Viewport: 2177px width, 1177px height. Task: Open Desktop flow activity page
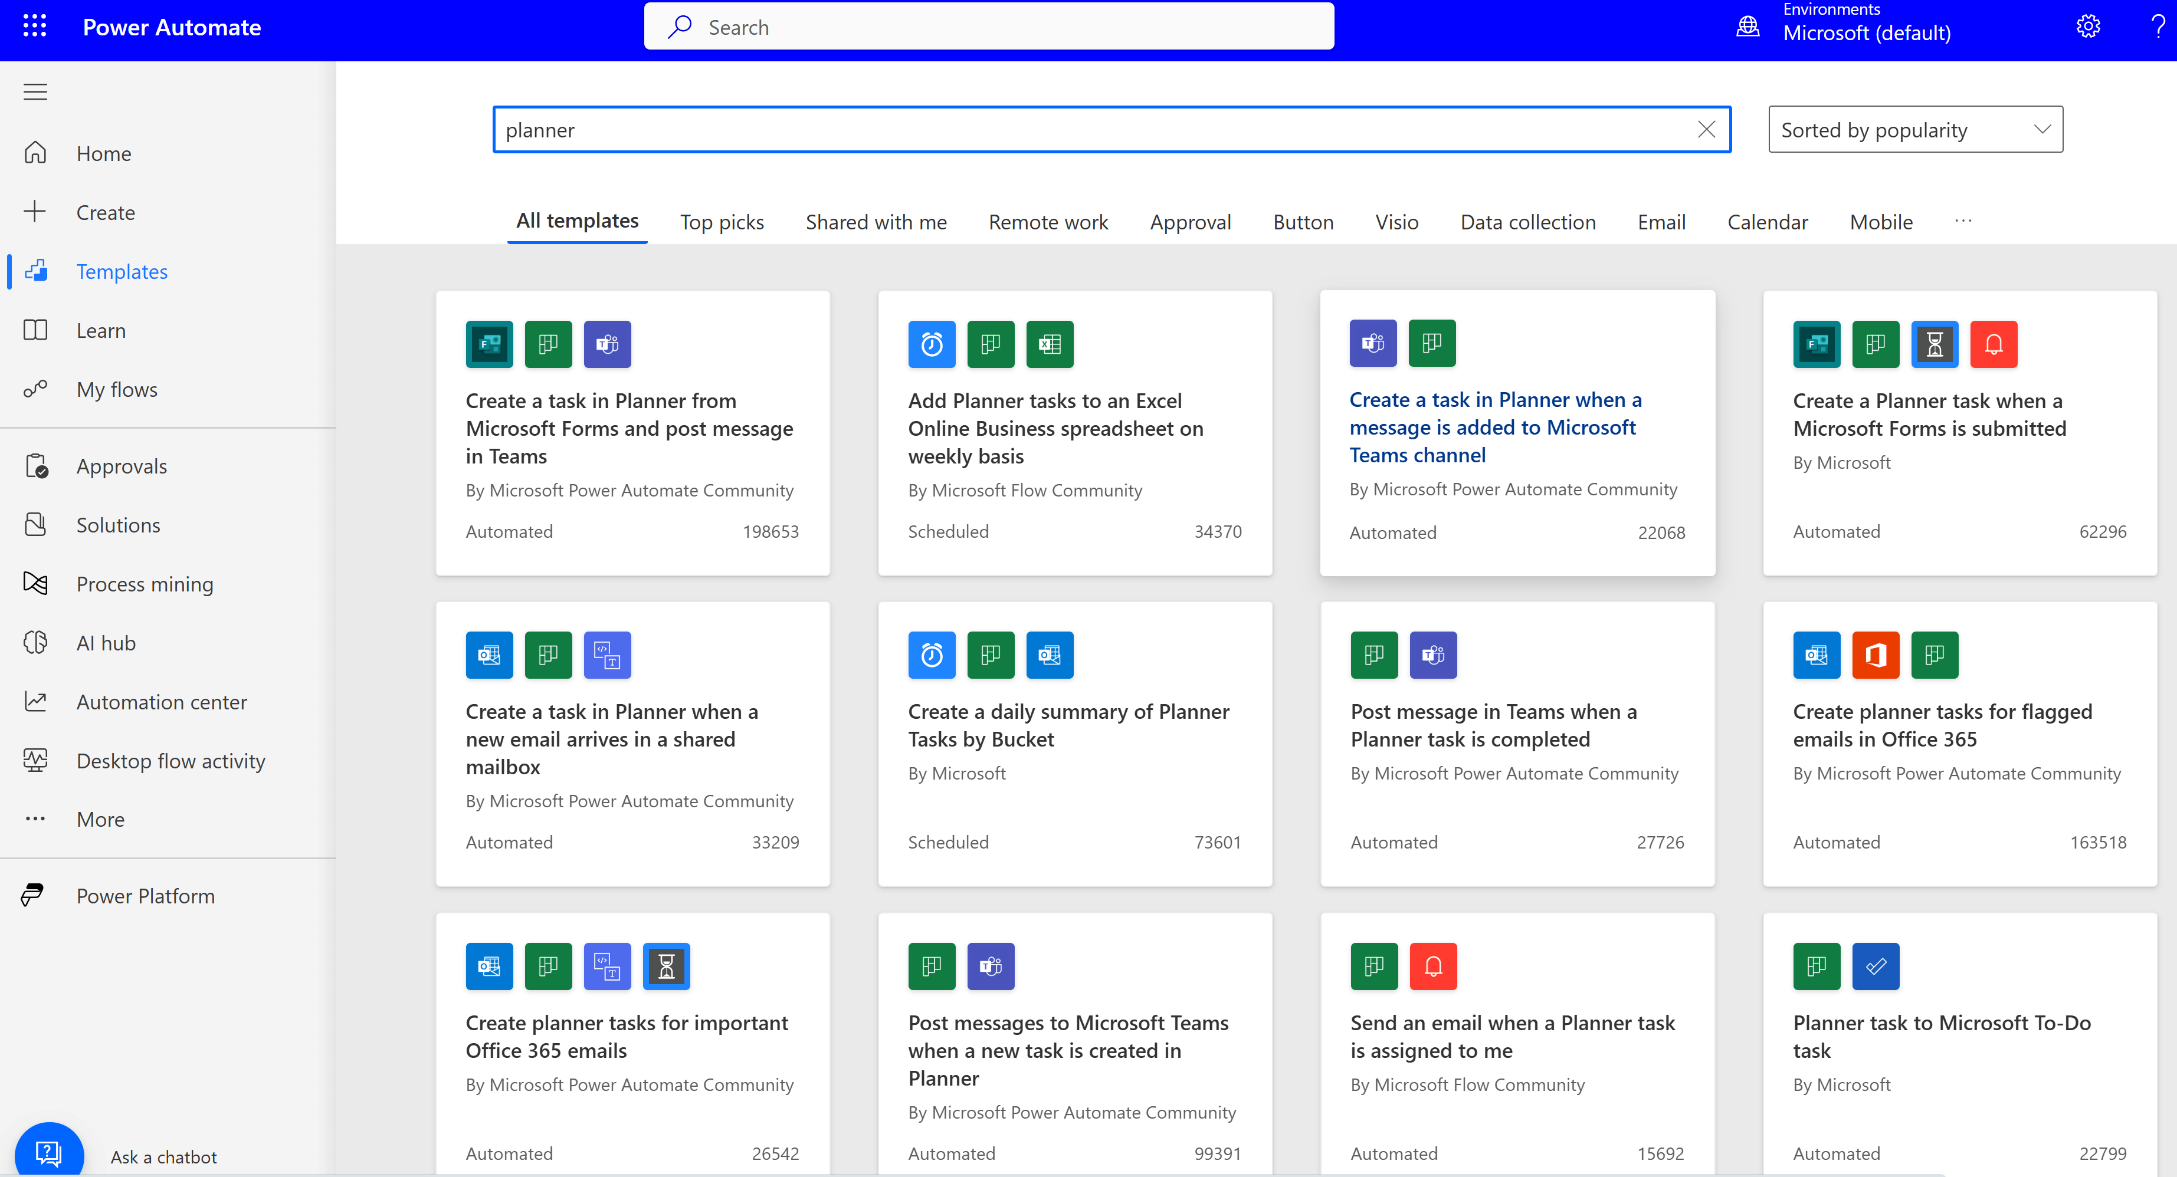[x=171, y=761]
